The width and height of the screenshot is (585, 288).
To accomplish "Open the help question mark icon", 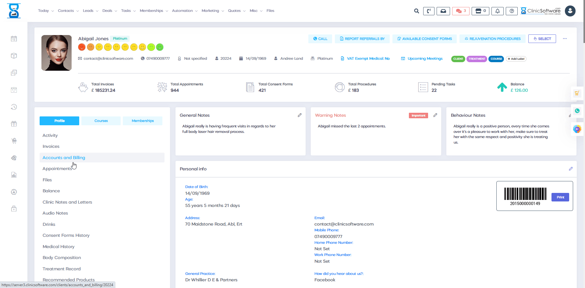I will tap(512, 11).
